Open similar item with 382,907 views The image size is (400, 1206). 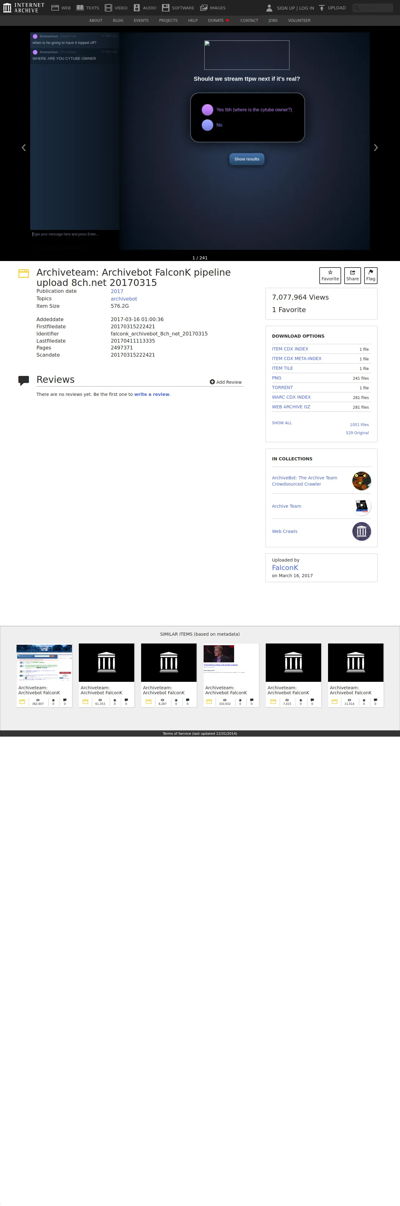tap(45, 675)
